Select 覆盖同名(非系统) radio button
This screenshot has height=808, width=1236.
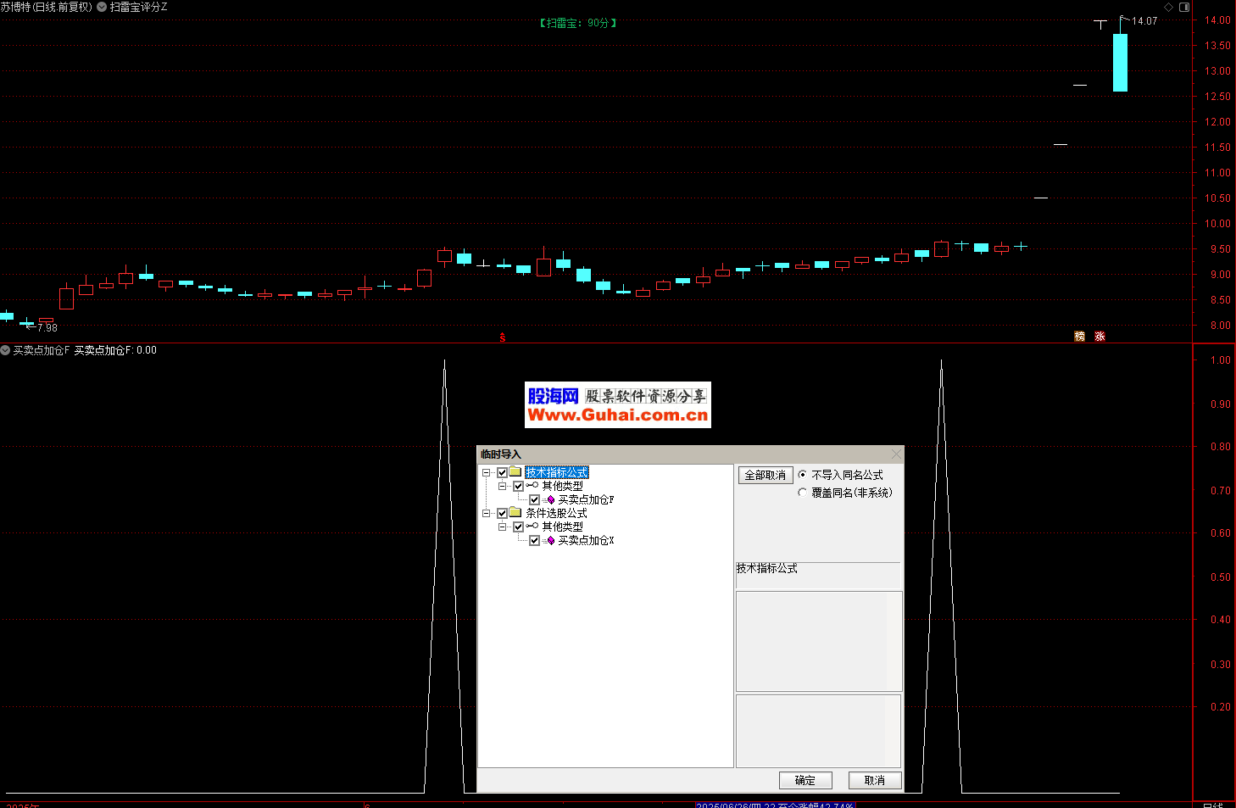pos(802,493)
